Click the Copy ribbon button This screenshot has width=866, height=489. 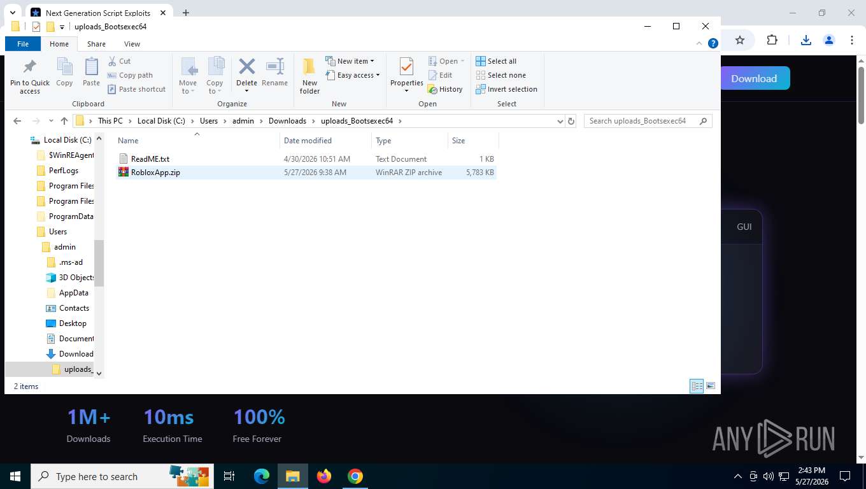coord(64,73)
